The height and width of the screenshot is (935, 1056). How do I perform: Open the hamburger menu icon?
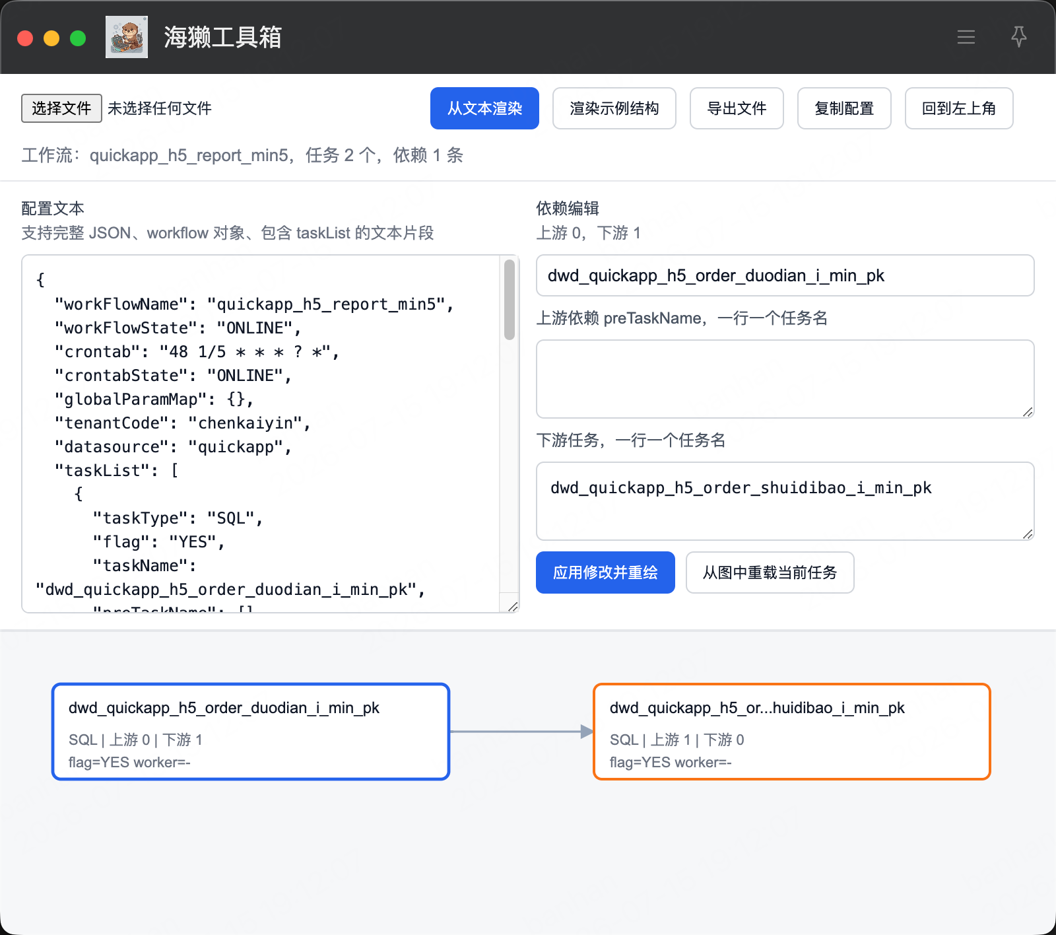966,37
